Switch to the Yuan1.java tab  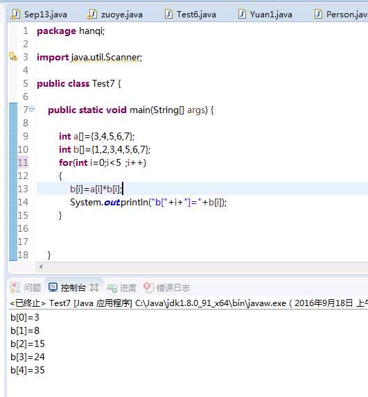(x=265, y=15)
